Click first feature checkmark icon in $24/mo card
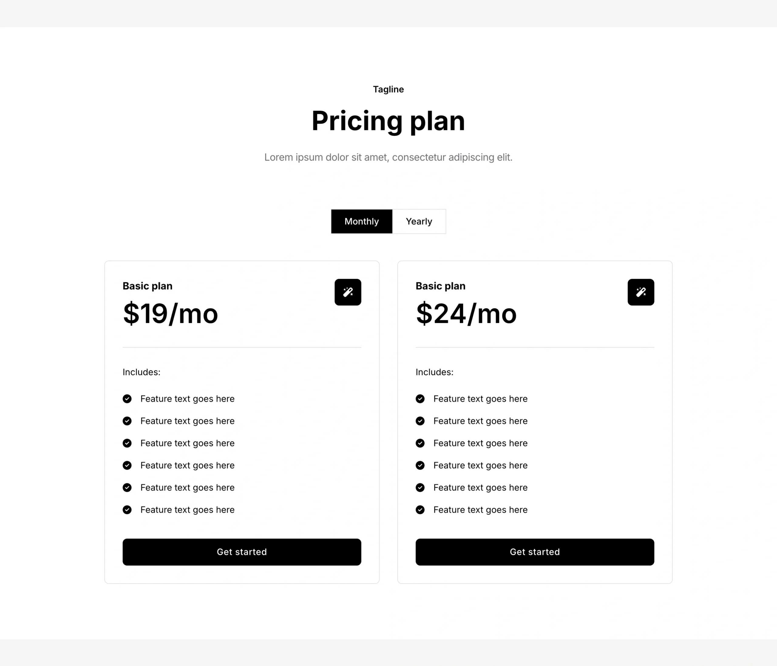Image resolution: width=777 pixels, height=666 pixels. [420, 399]
